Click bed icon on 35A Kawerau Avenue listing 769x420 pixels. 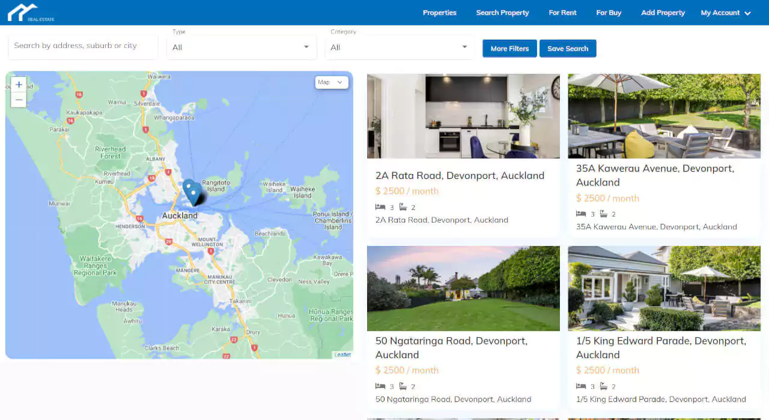point(581,214)
